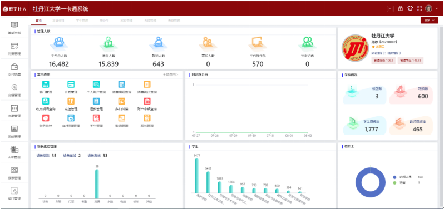Open the boxed dropdown icon in header
This screenshot has width=444, height=209.
click(390, 9)
